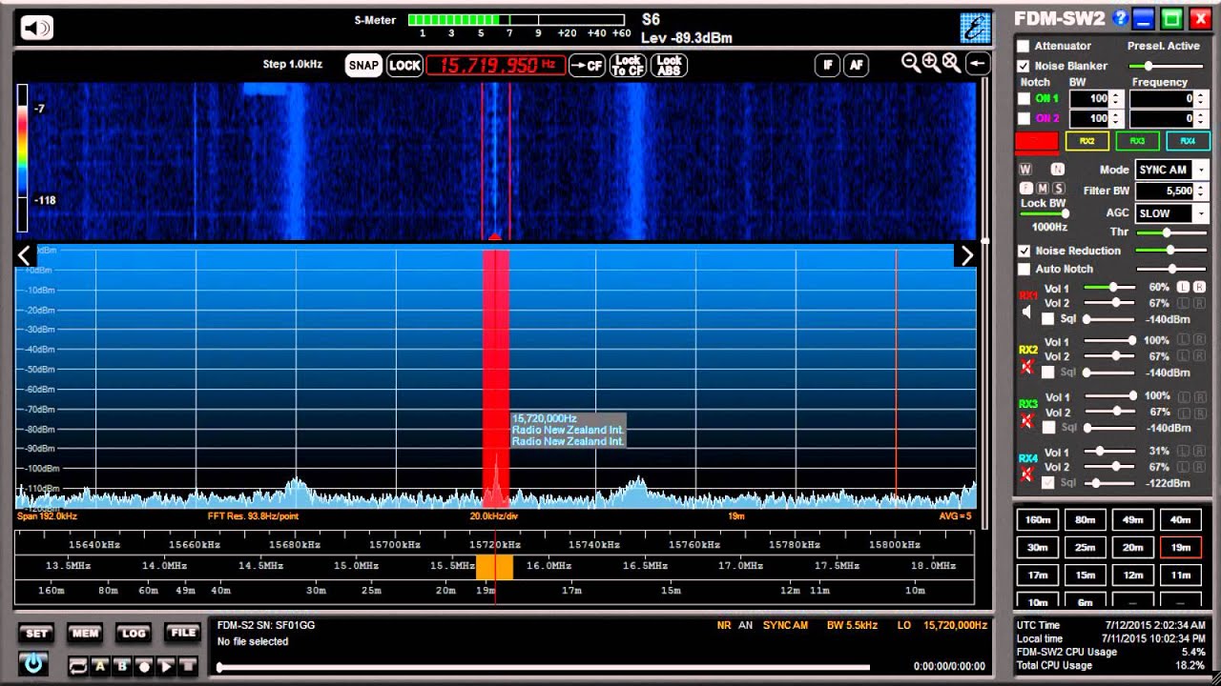Zoom out the spectrum with the minus magnifier
Viewport: 1221px width, 686px height.
pyautogui.click(x=911, y=63)
